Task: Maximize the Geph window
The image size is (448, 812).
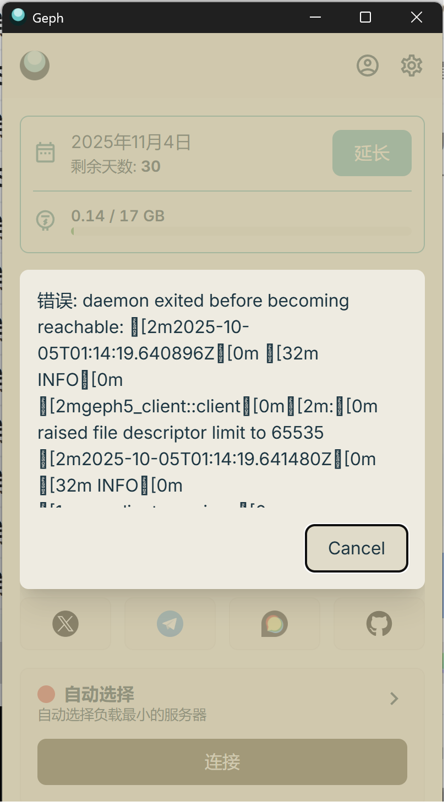Action: coord(365,17)
